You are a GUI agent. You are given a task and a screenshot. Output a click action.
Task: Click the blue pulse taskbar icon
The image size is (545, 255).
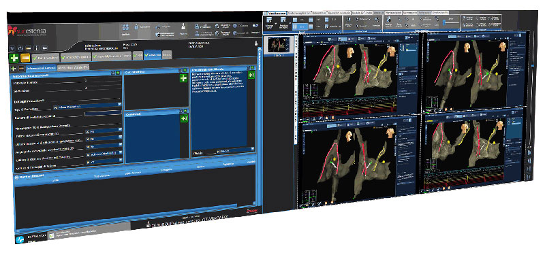coord(20,240)
